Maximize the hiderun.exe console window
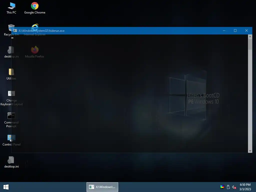This screenshot has width=256, height=192. click(235, 30)
